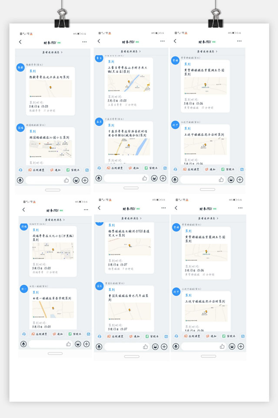Open 在线课堂 shortcut in top-middle phone screen
Viewport: 278px width, 418px height.
coord(115,168)
